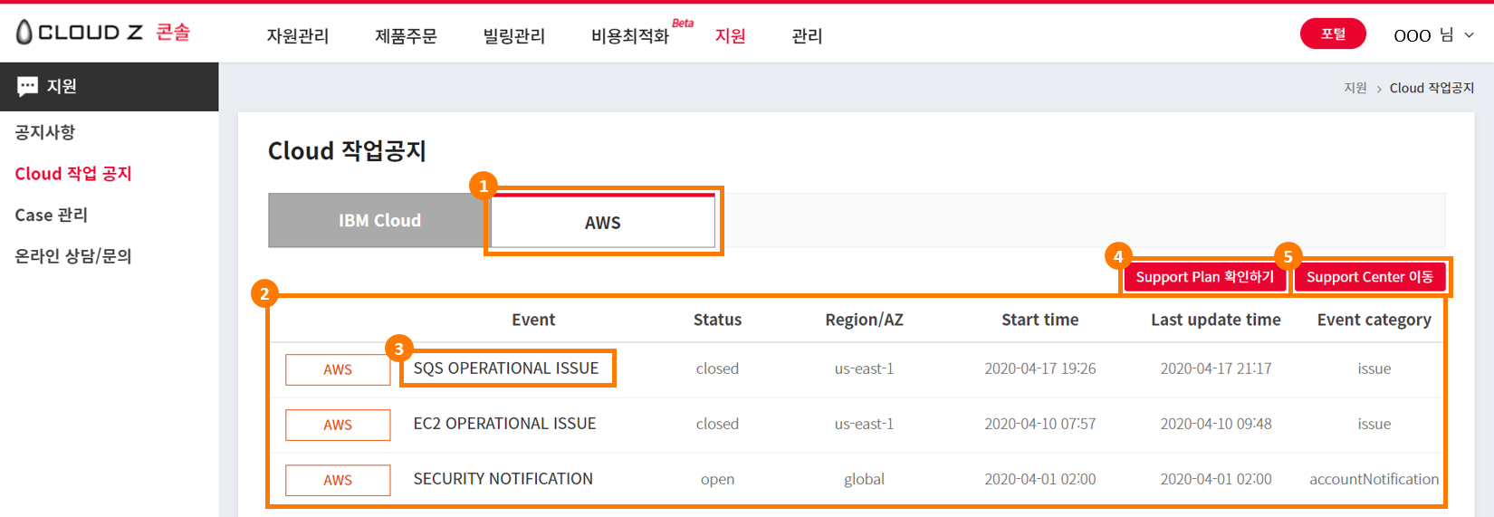The image size is (1494, 517).
Task: Click the Event column header
Action: click(533, 320)
